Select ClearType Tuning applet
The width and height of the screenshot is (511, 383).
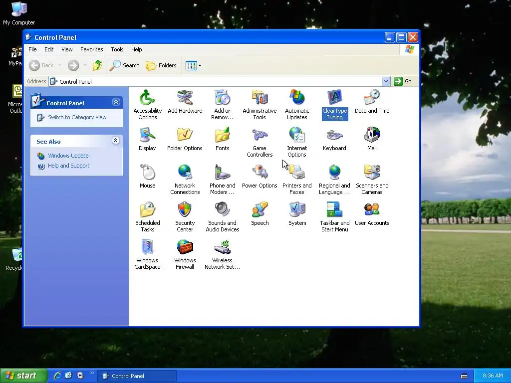[335, 104]
